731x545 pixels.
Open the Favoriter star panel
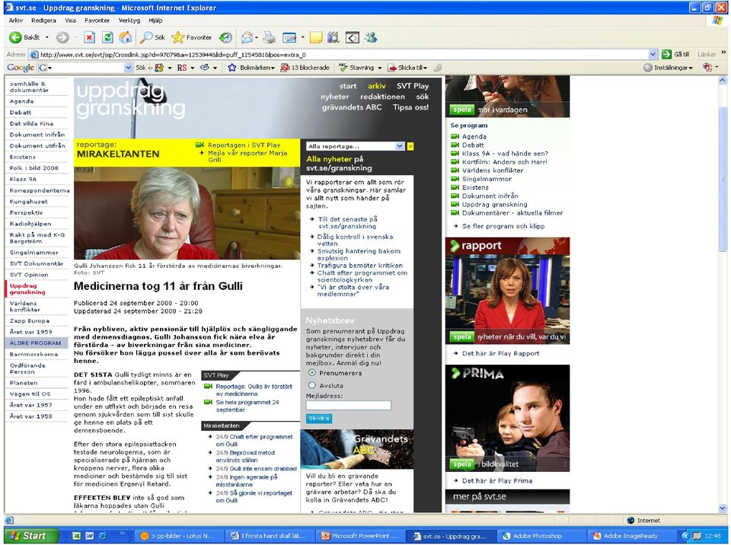(192, 37)
